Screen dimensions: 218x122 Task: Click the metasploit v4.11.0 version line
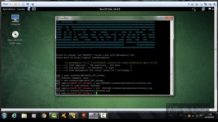(x=111, y=63)
